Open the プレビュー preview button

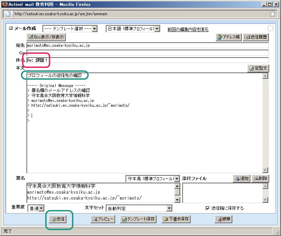tap(103, 219)
